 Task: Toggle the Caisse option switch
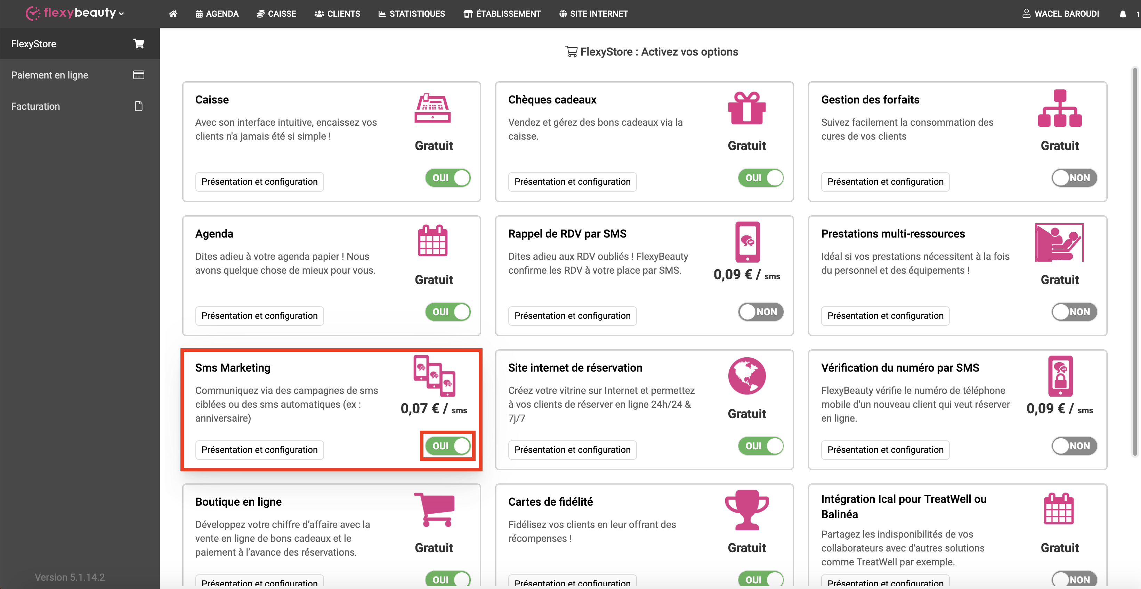coord(448,178)
